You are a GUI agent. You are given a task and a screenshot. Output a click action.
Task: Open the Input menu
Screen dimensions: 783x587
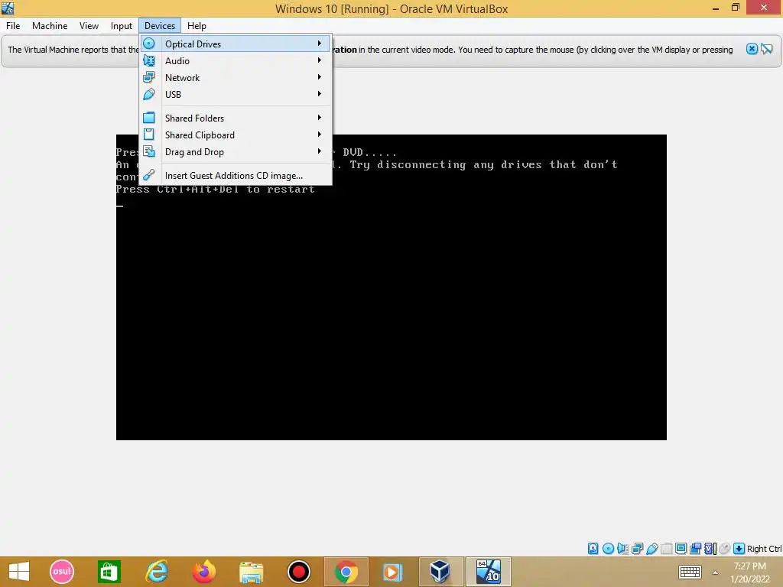pyautogui.click(x=122, y=25)
